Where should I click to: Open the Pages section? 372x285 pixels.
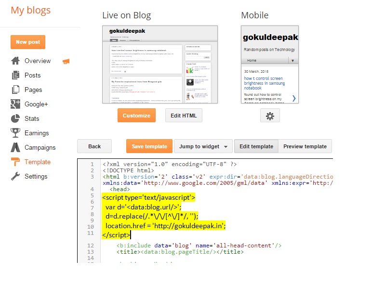33,90
